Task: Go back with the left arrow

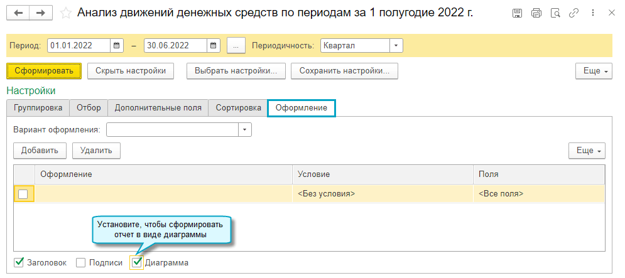Action: pyautogui.click(x=19, y=13)
